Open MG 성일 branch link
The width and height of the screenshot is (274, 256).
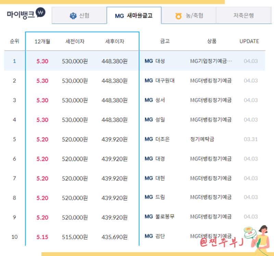coord(155,120)
